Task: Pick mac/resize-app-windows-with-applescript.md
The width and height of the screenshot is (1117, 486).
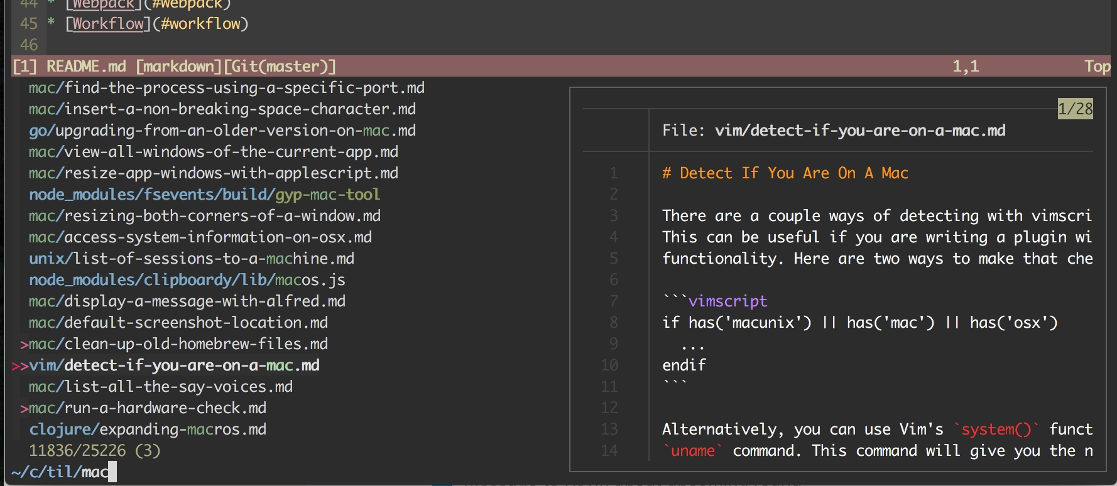Action: pos(213,173)
